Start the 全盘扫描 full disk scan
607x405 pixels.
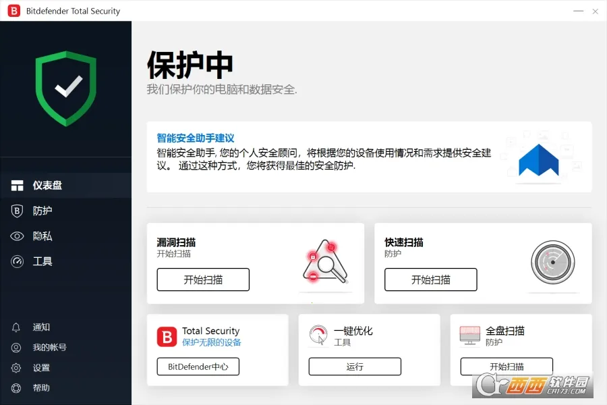point(507,367)
